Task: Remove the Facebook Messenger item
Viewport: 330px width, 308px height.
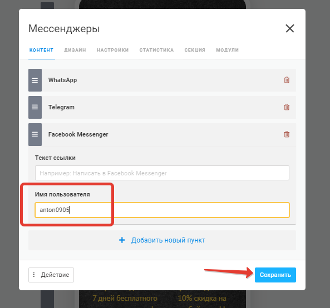Action: pos(287,134)
